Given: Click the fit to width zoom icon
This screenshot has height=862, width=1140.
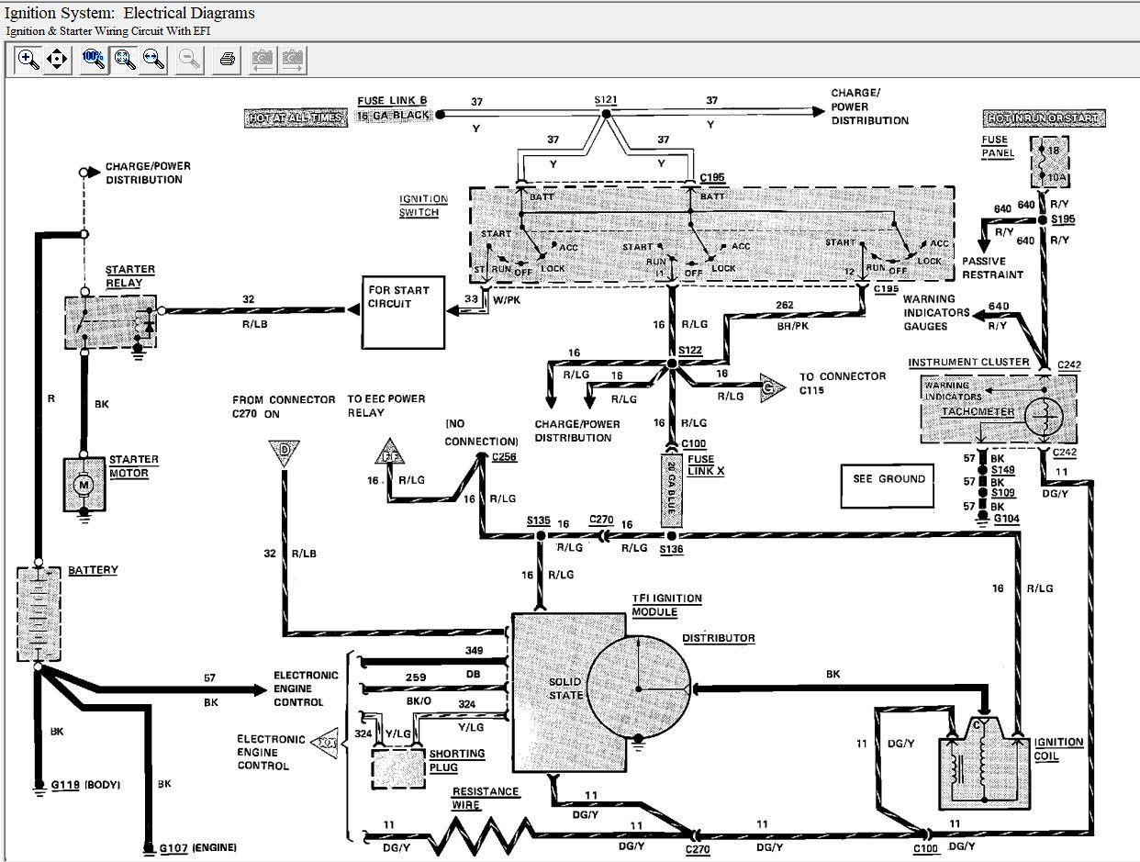Looking at the screenshot, I should pyautogui.click(x=153, y=61).
